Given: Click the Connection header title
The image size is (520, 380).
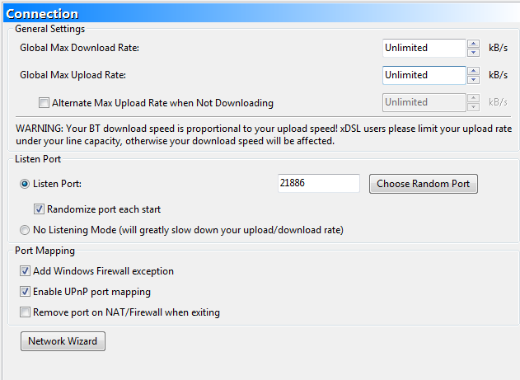Looking at the screenshot, I should [x=42, y=13].
